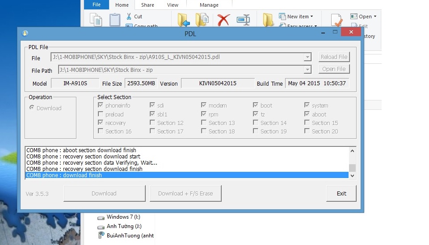Click the Open icon in Explorer ribbon
Image resolution: width=429 pixels, height=245 pixels.
tap(354, 17)
